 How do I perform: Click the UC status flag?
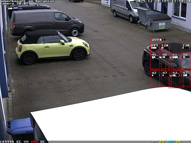(43, 142)
